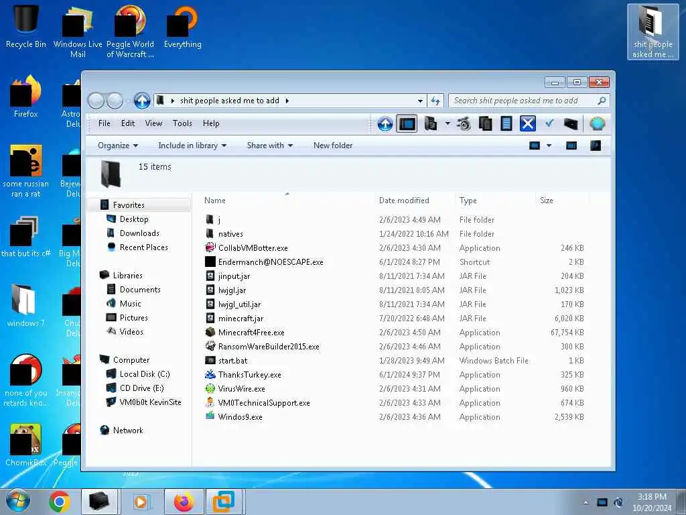The image size is (686, 515).
Task: Select Documents library
Action: click(x=140, y=290)
